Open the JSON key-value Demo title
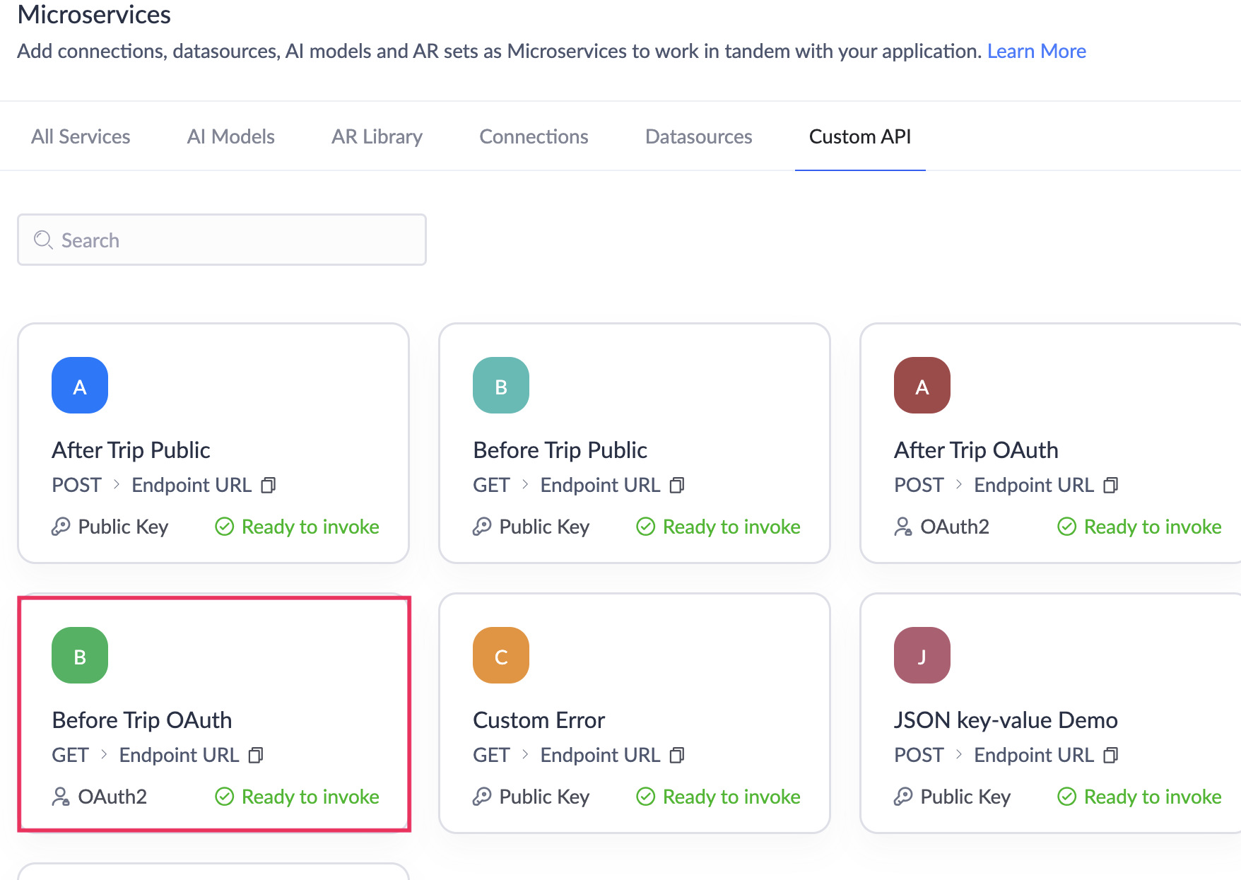Viewport: 1241px width, 880px height. (x=1006, y=720)
